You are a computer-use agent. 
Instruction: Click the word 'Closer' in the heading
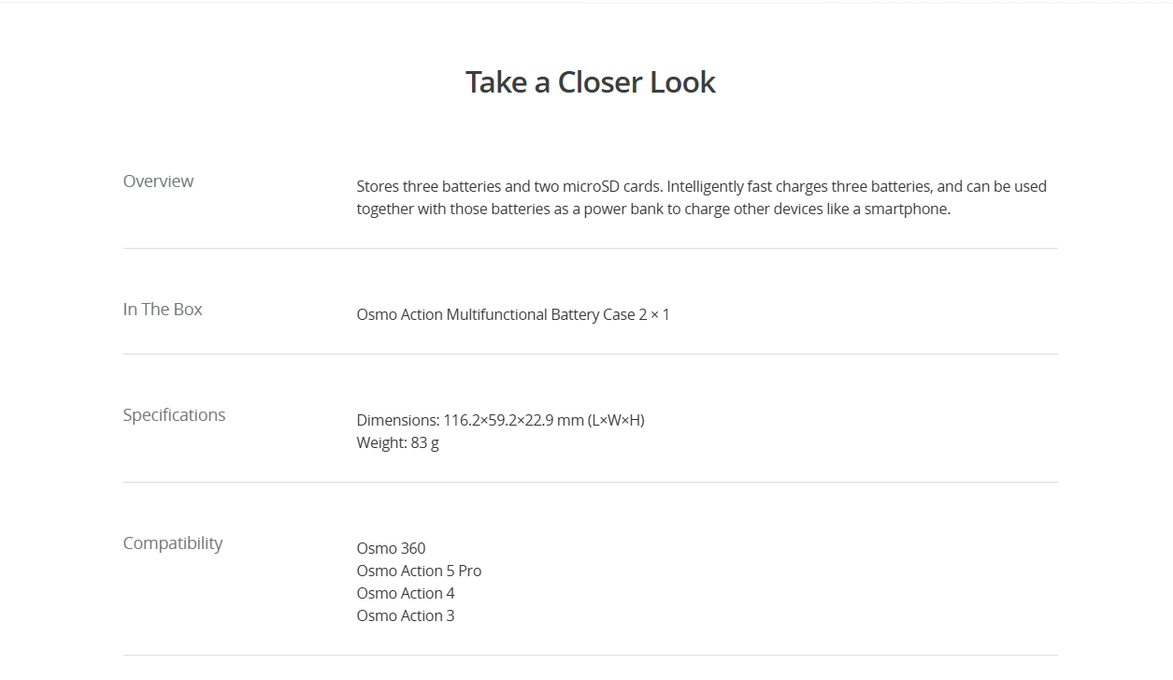click(x=601, y=82)
